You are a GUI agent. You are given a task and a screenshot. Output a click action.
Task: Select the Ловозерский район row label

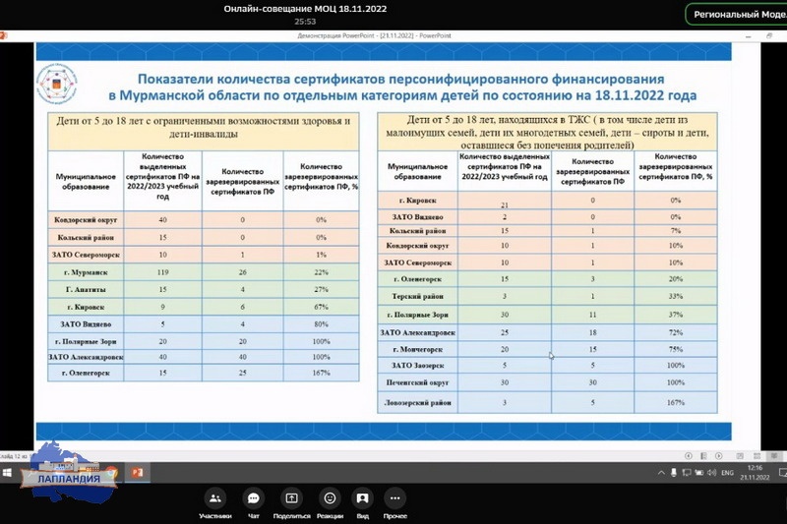click(417, 403)
